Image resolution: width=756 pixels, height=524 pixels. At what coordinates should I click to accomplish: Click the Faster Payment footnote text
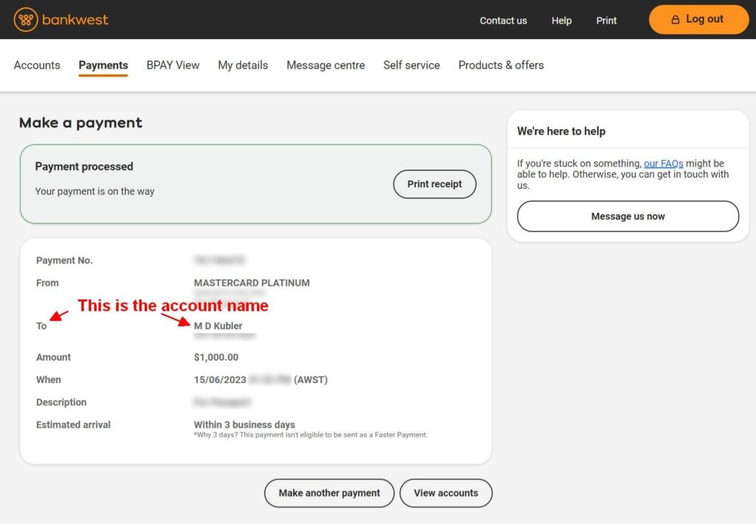click(x=311, y=435)
